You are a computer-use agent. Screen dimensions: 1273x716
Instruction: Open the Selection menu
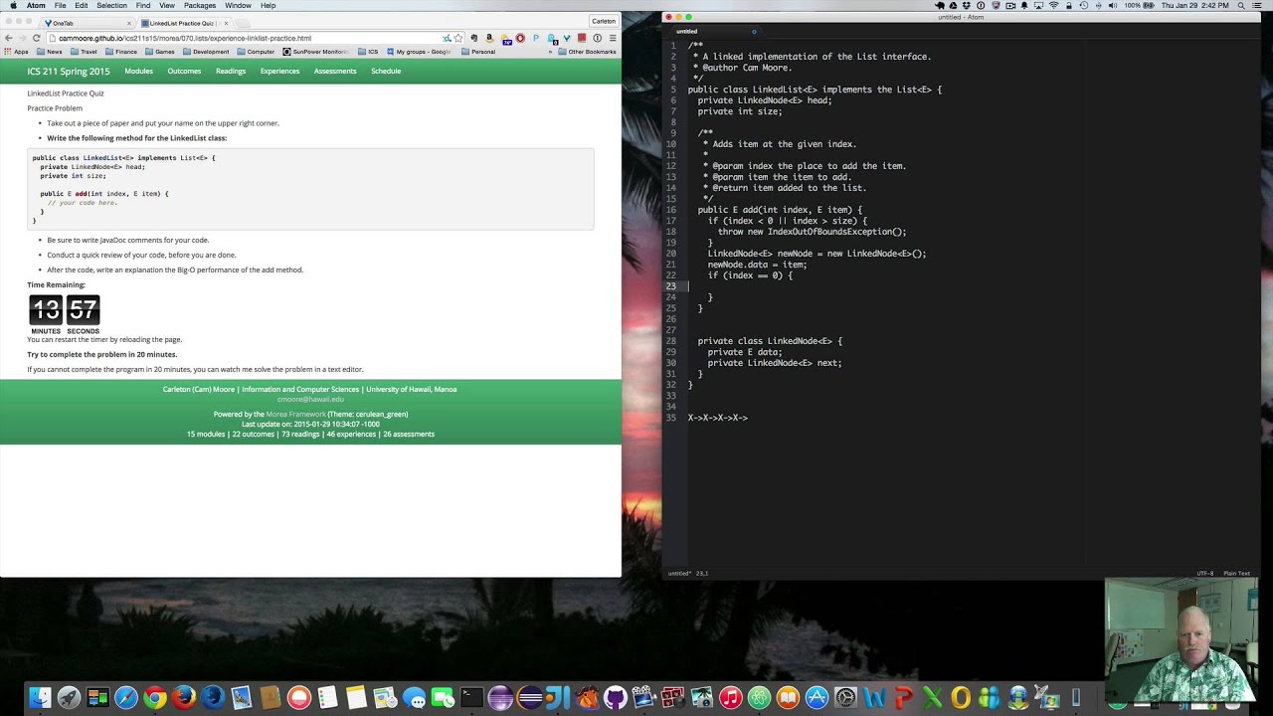coord(111,5)
